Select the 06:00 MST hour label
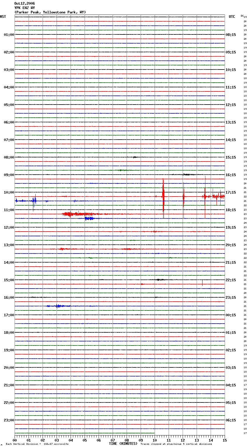248x448 pixels. (9, 122)
